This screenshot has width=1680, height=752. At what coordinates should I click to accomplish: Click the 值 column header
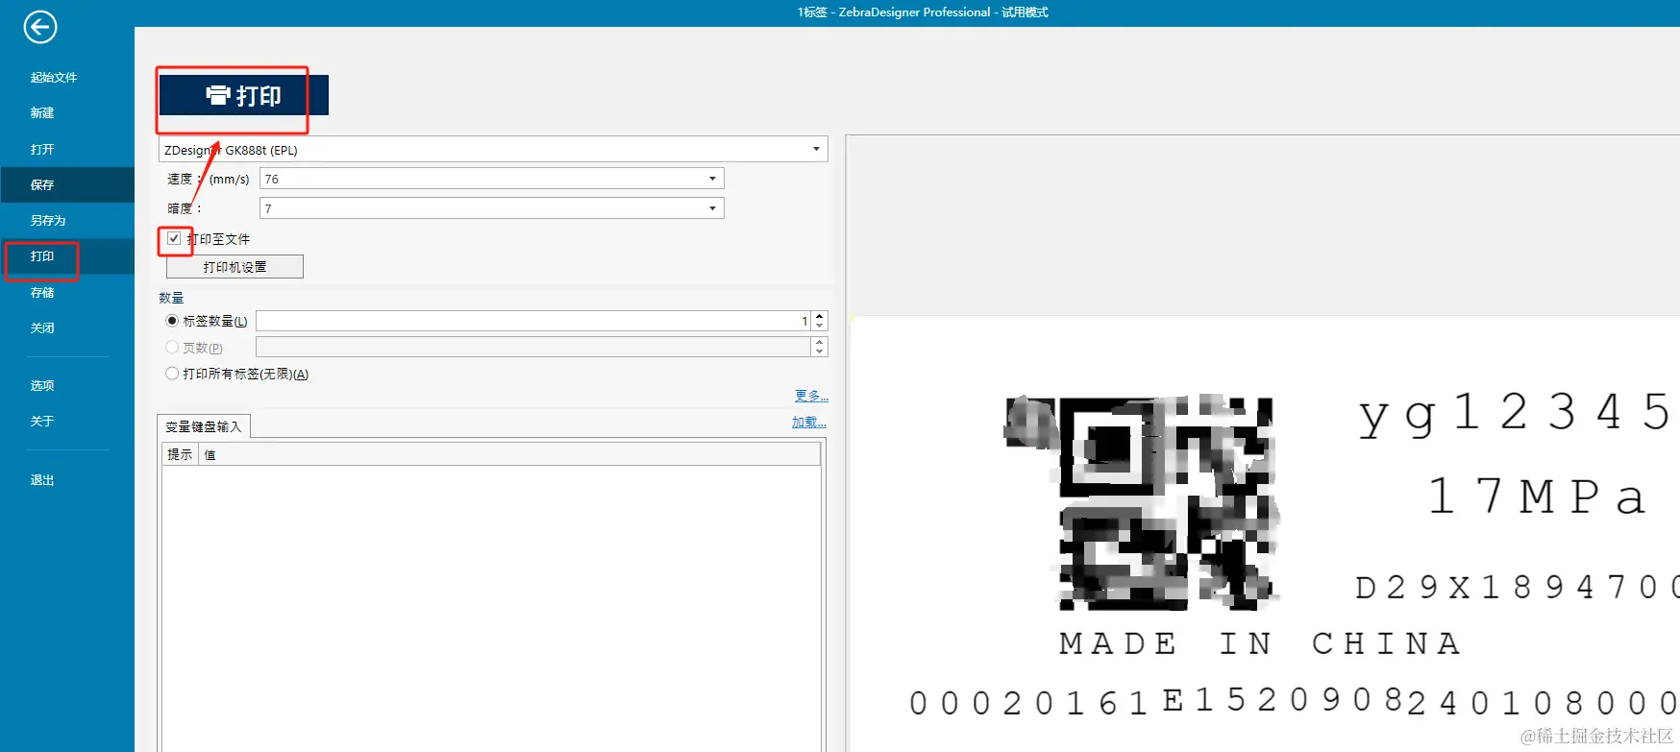point(509,454)
